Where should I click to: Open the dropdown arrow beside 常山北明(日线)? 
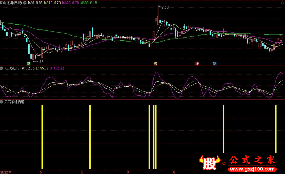[25, 2]
